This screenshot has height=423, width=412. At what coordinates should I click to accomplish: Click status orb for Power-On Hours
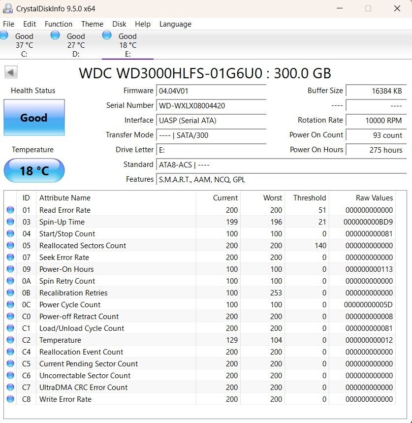(x=10, y=269)
